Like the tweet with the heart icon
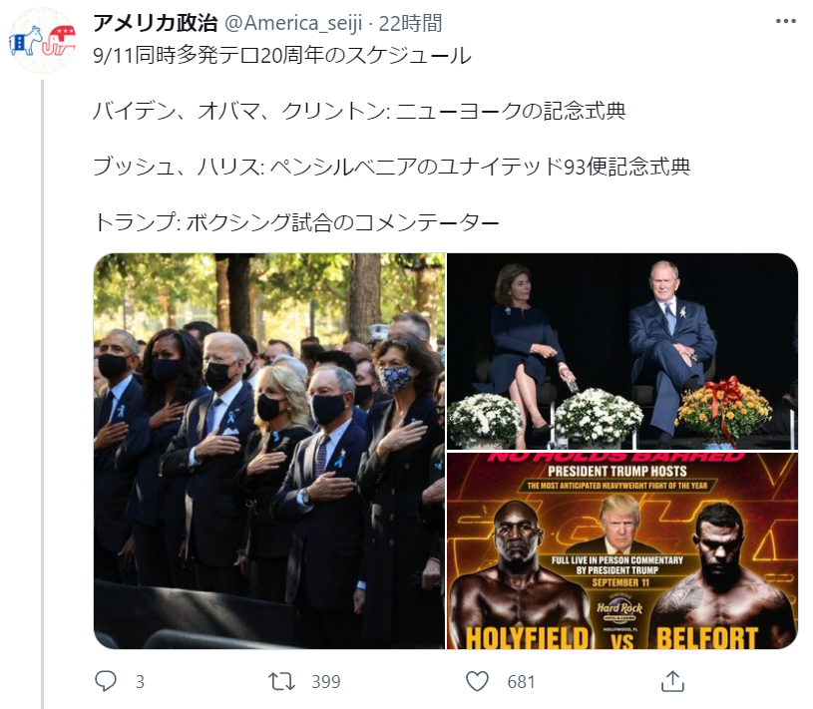Screen dimensions: 813x709 (477, 681)
